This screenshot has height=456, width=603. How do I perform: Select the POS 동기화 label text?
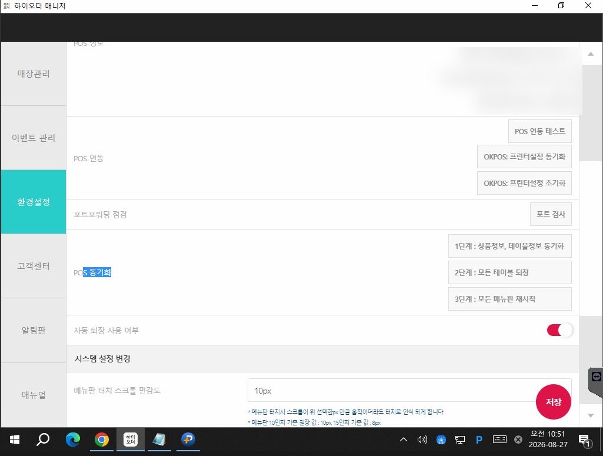[92, 272]
